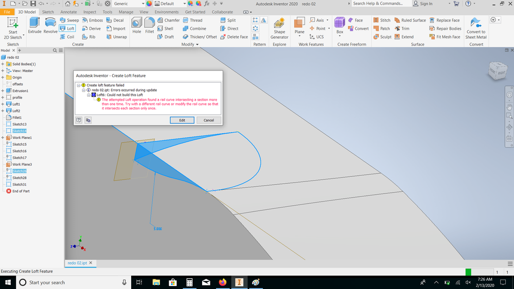The width and height of the screenshot is (514, 289).
Task: Click the Ruled Surface tool
Action: [x=410, y=20]
